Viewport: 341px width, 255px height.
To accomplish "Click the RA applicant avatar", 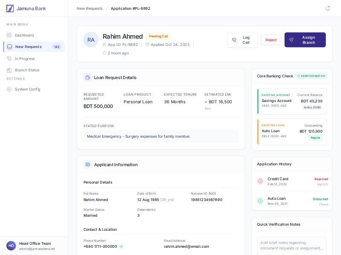I will tap(91, 40).
